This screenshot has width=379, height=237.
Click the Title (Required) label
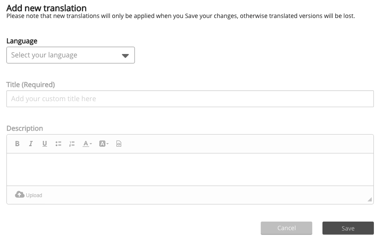[x=31, y=85]
